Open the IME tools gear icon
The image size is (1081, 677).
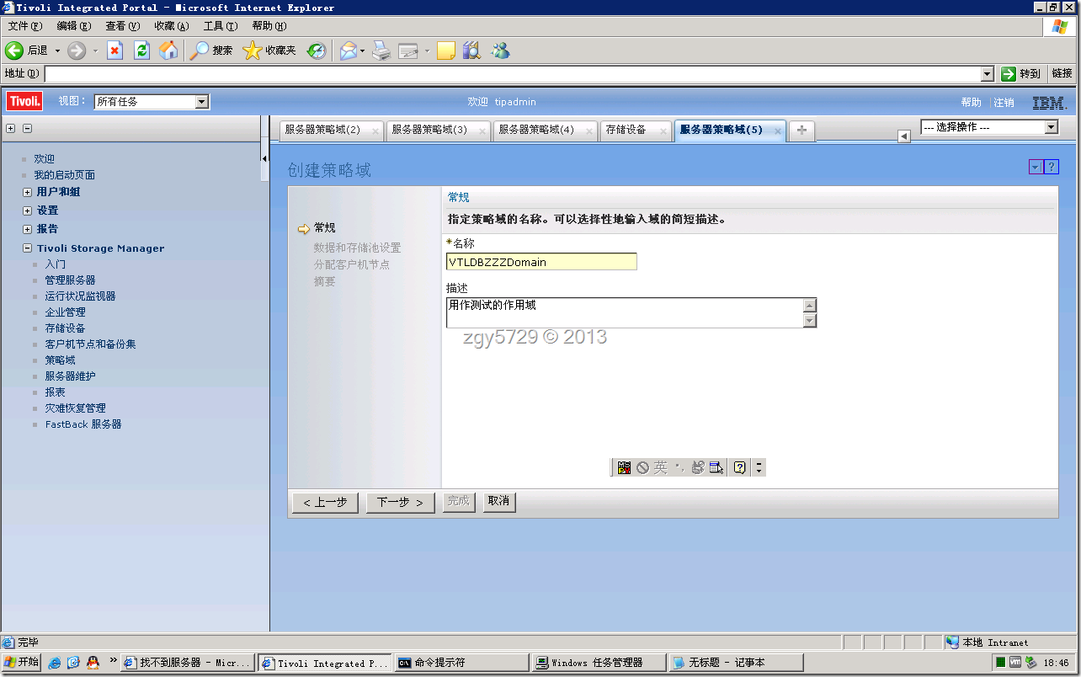[697, 467]
